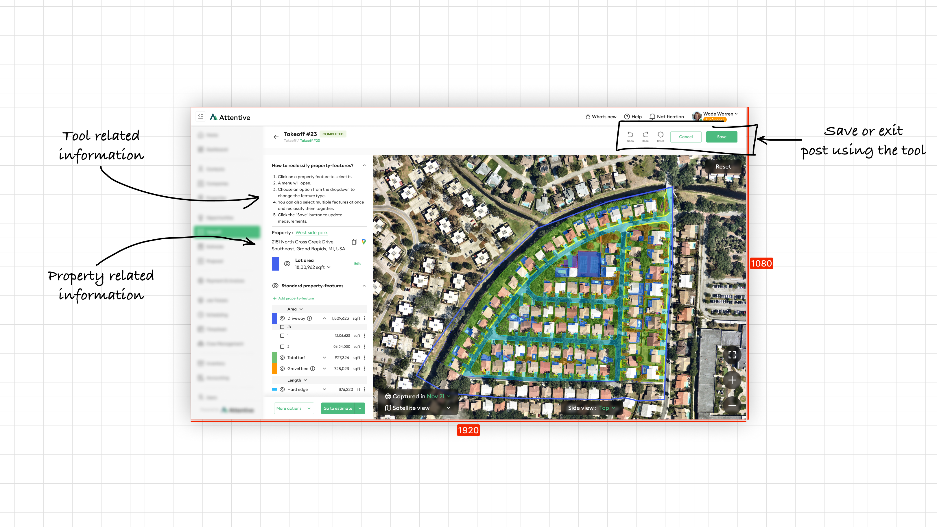Open Whats new in top bar
937x527 pixels.
[x=601, y=117]
